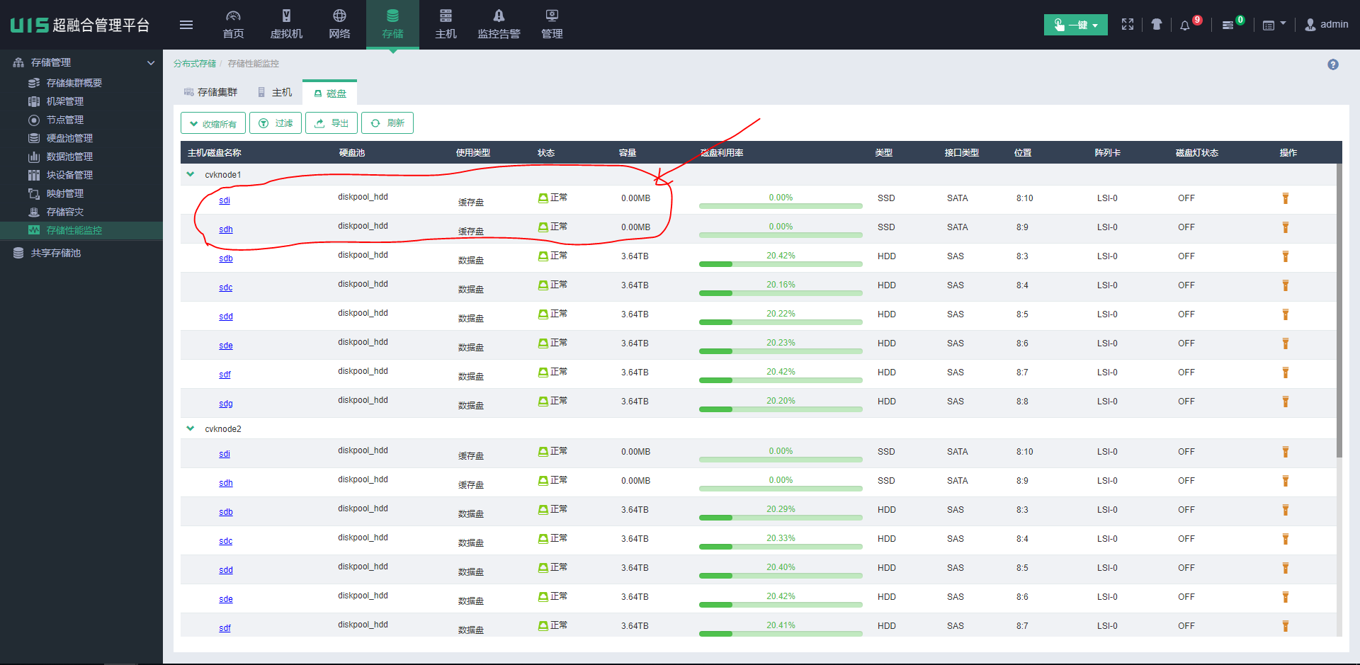The width and height of the screenshot is (1360, 665).
Task: Open the sdh disk link under cvknode1
Action: [x=226, y=229]
